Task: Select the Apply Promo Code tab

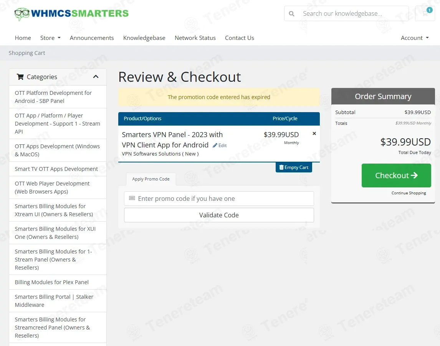Action: (x=151, y=179)
